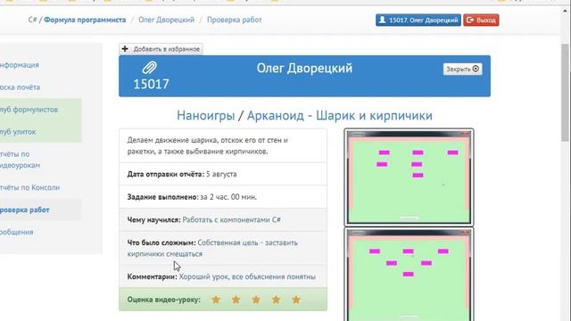Click the '5 августа' report date

tap(221, 174)
